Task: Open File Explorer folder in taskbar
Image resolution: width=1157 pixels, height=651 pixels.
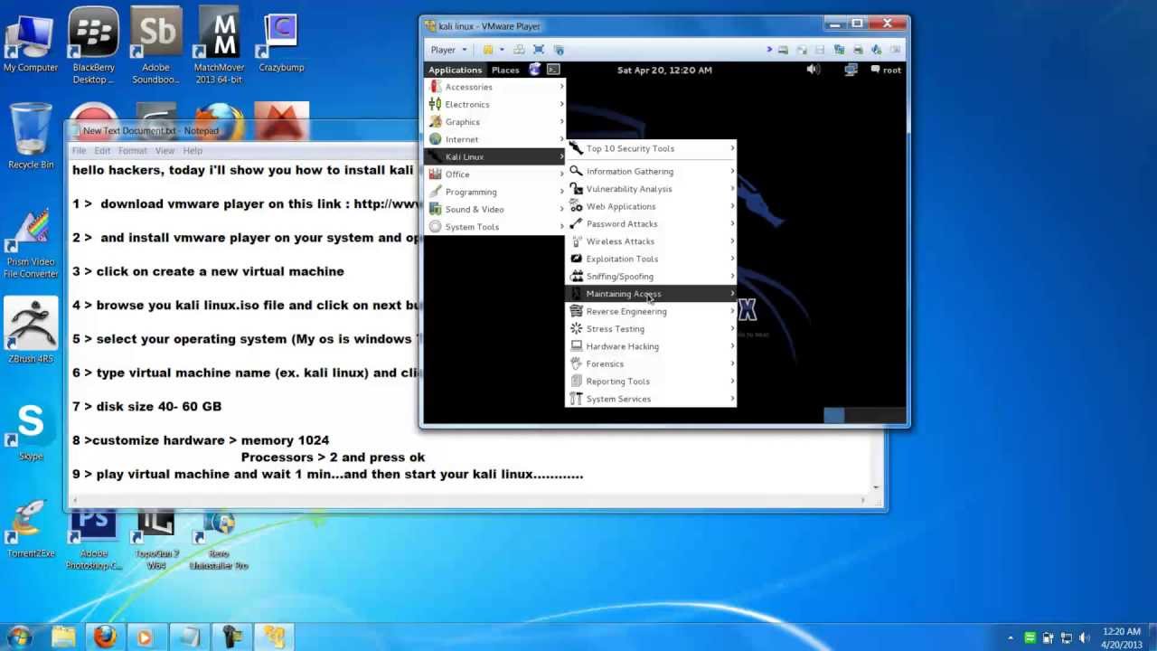Action: pyautogui.click(x=63, y=637)
